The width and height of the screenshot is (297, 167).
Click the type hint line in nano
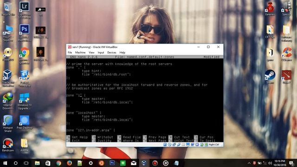91,71
